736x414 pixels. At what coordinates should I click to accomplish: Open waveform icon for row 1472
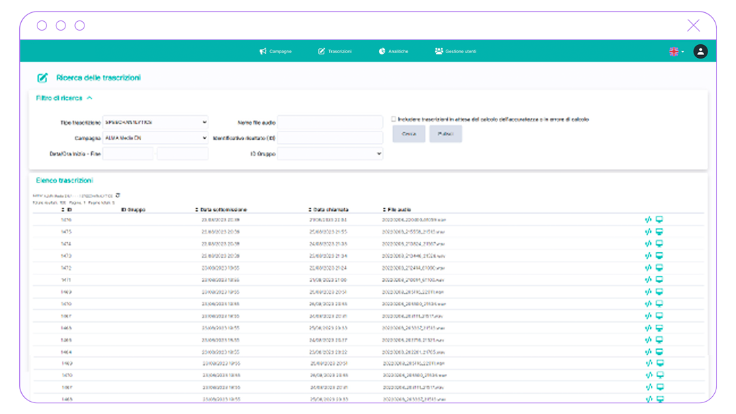coord(648,268)
